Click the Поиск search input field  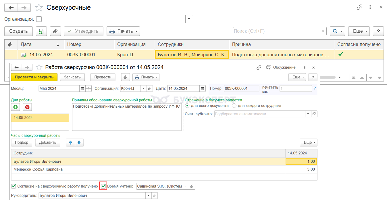click(x=276, y=31)
